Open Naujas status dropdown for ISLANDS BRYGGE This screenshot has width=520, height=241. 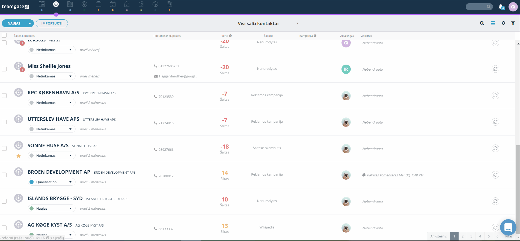click(x=52, y=209)
